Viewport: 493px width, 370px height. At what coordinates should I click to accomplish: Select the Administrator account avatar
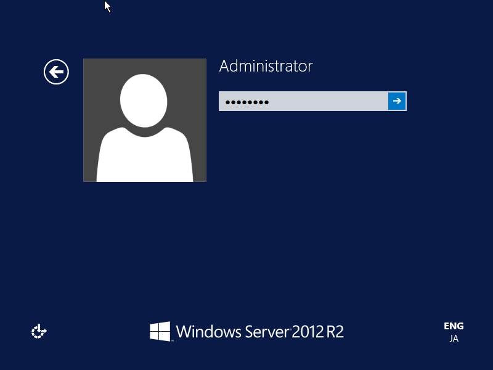click(x=144, y=120)
